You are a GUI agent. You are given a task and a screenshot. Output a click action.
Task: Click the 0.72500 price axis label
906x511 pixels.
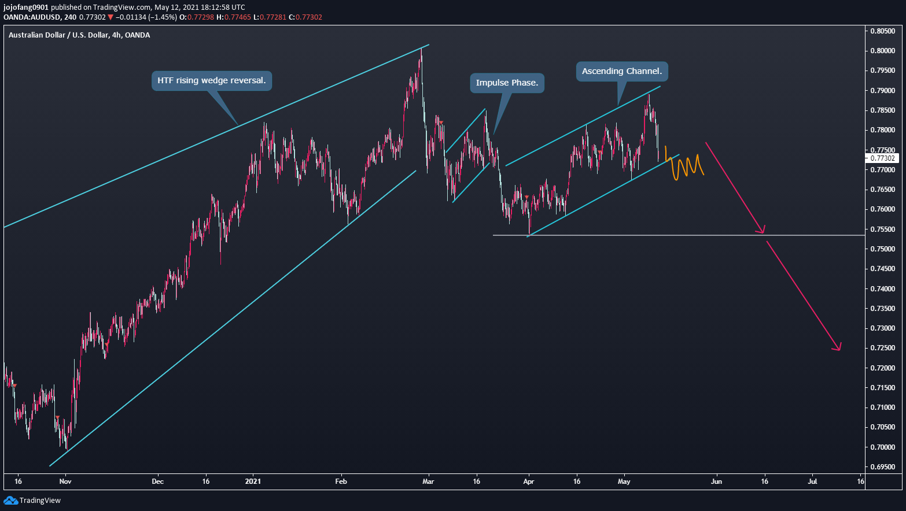point(883,348)
